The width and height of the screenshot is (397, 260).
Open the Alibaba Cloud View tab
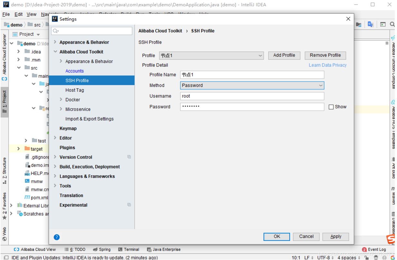(x=35, y=249)
